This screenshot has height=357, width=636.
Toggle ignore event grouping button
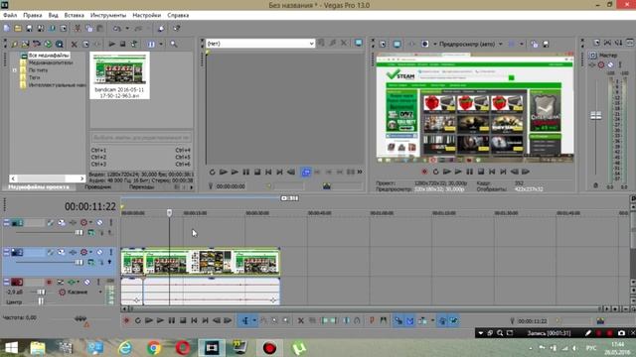[454, 320]
